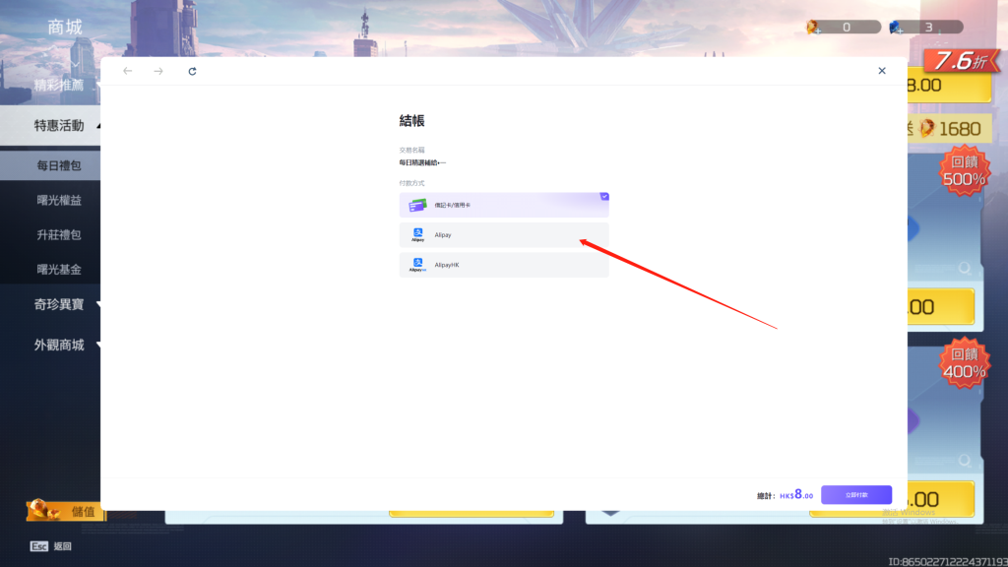Close the checkout dialog with the X
Viewport: 1008px width, 567px height.
pos(882,71)
